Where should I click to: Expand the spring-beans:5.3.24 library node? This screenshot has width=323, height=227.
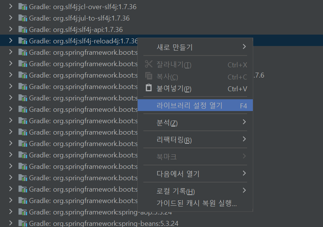click(11, 223)
